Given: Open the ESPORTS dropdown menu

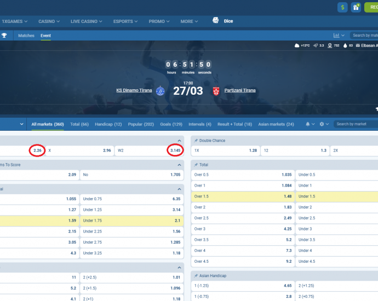Looking at the screenshot, I should [125, 21].
